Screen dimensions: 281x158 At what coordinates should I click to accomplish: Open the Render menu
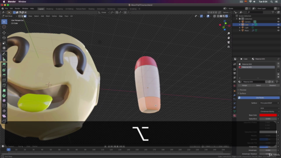(x=18, y=9)
